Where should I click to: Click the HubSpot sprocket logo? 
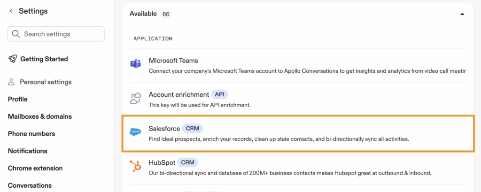[x=135, y=167]
